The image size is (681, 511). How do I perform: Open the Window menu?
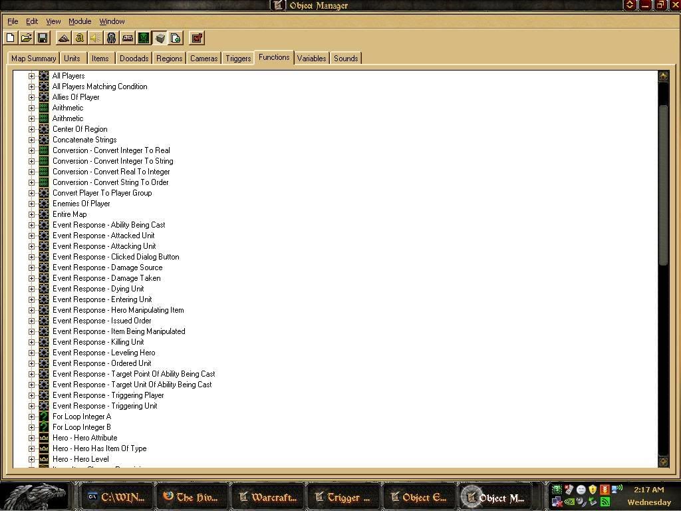[x=112, y=21]
